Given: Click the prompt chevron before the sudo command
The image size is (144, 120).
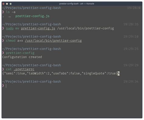Looking at the screenshot, I should click(3, 28).
